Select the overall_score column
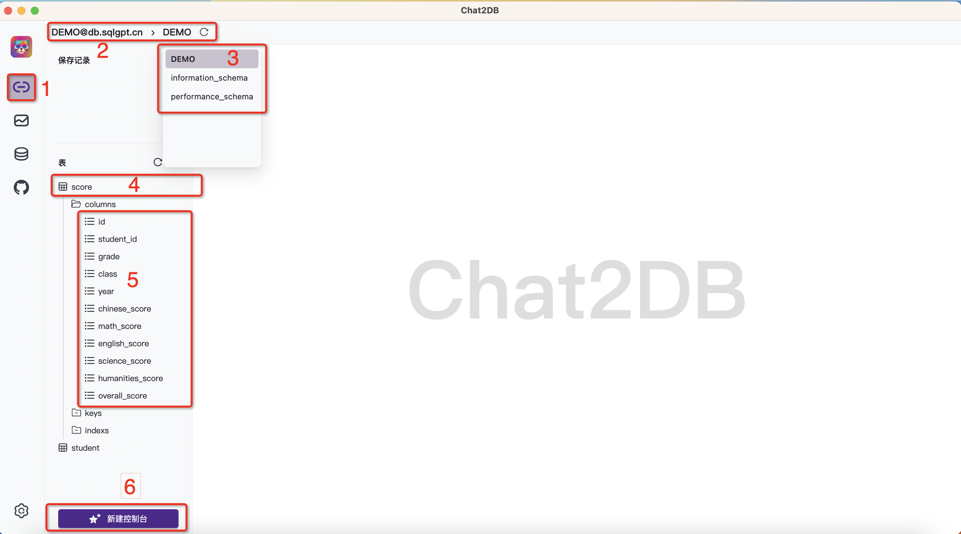The image size is (961, 534). (122, 395)
